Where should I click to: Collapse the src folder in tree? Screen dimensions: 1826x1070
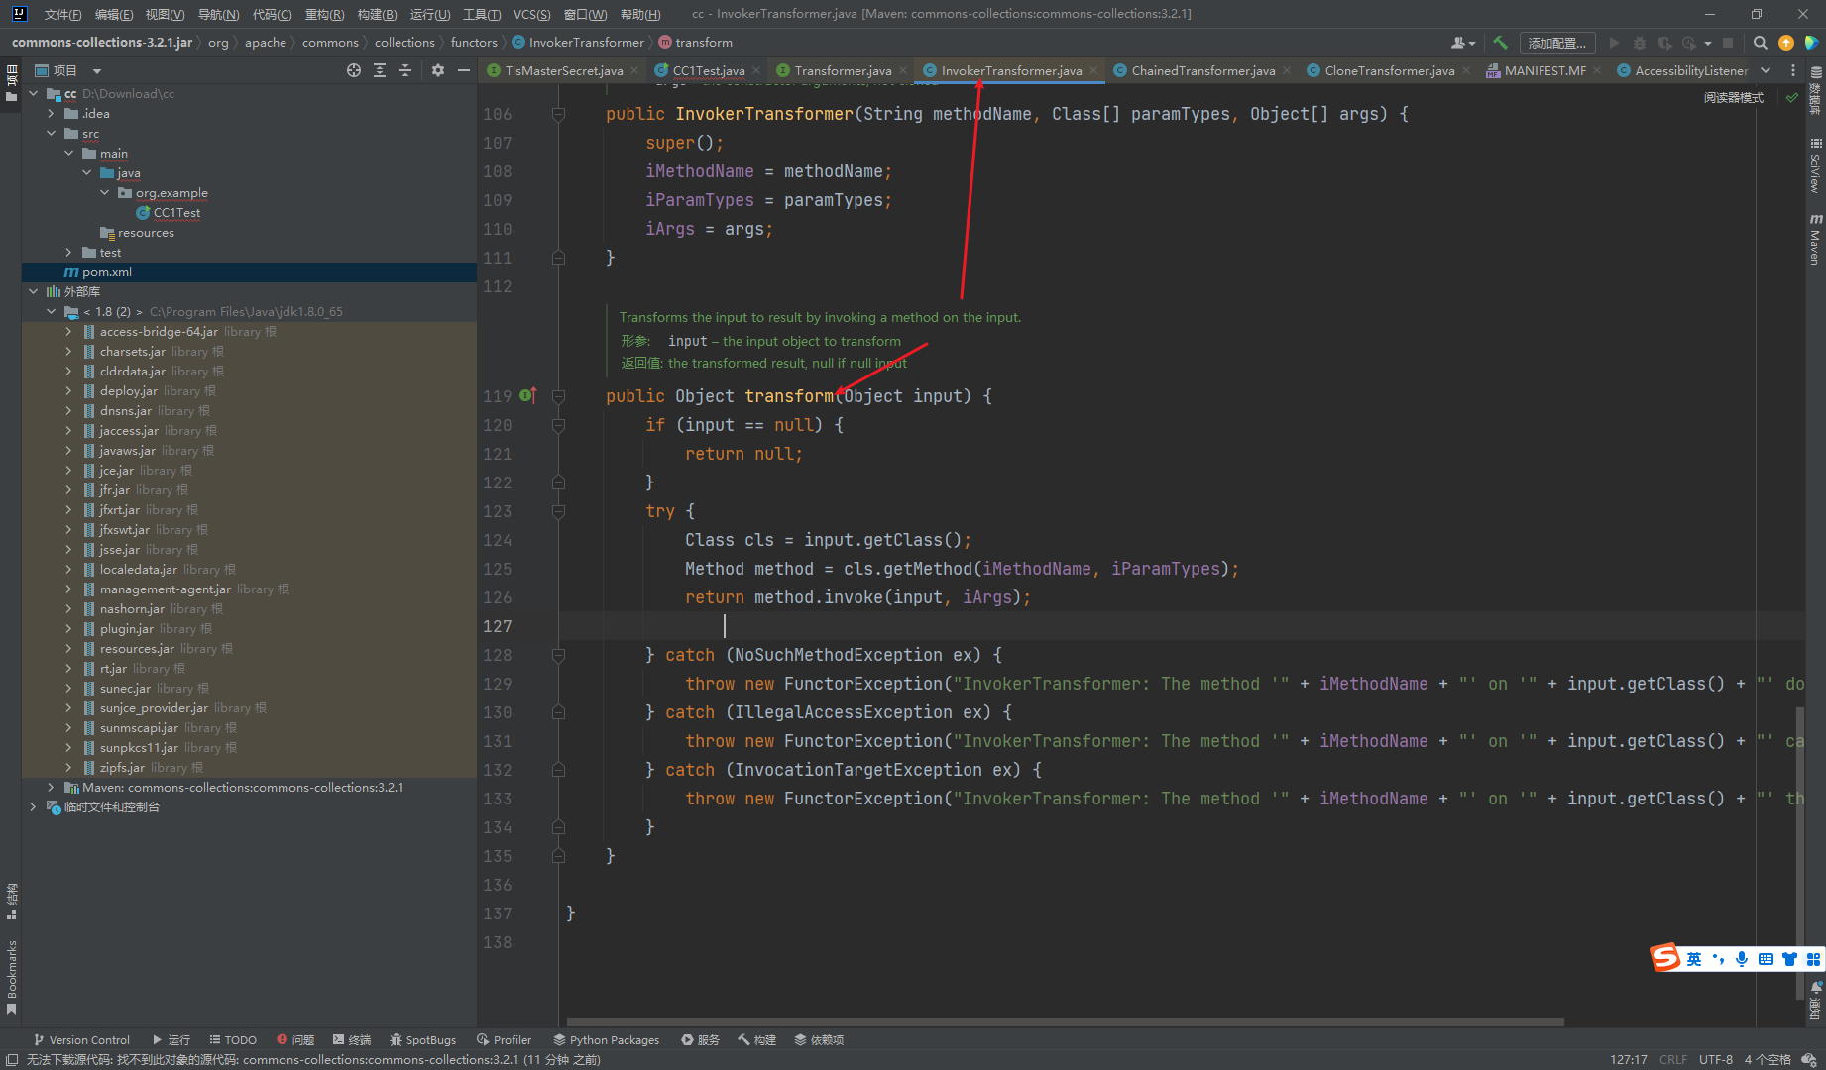pos(51,134)
